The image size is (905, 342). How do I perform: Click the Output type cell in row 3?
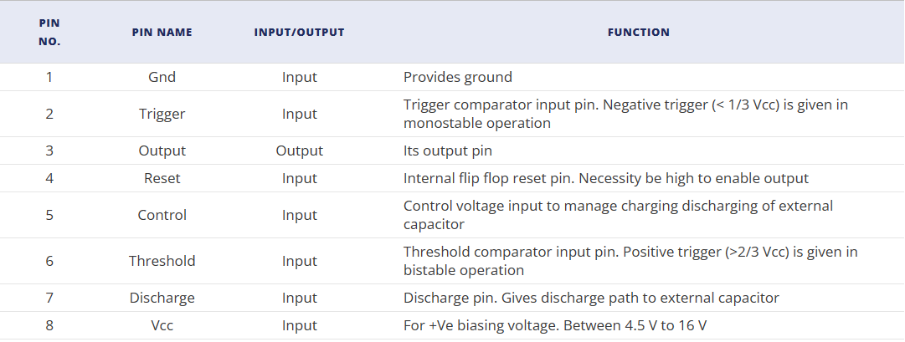tap(299, 151)
